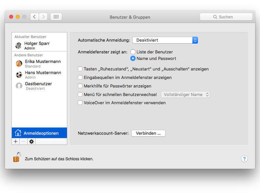Select Anmeldeoptionen in the sidebar
This screenshot has width=260, height=195.
[39, 133]
